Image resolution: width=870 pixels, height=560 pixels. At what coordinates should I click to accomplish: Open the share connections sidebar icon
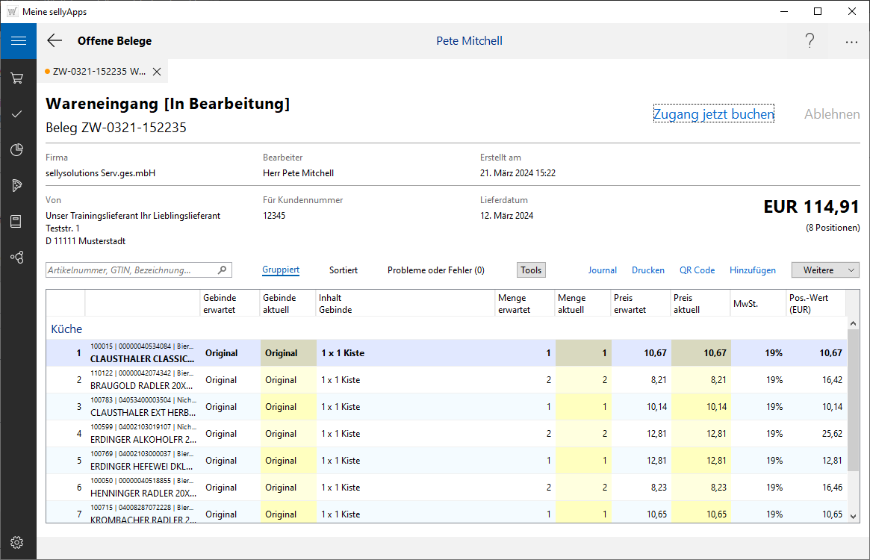17,257
